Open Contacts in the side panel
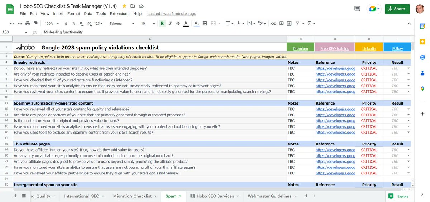The width and height of the screenshot is (430, 202). coord(422,73)
